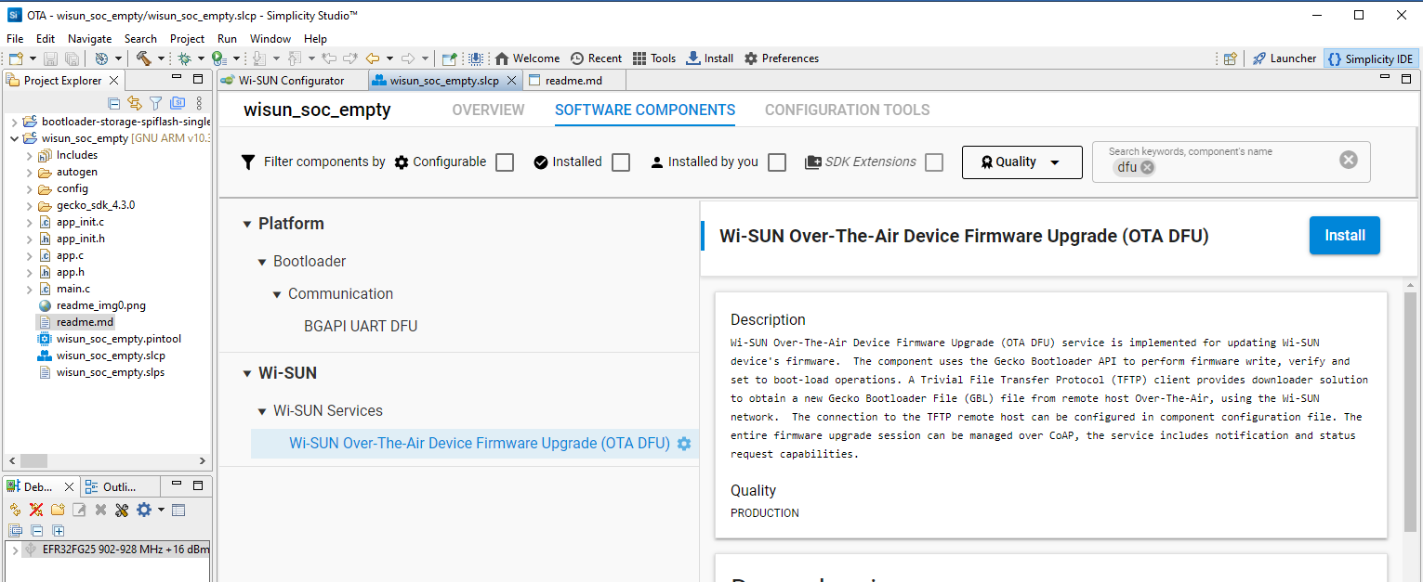Image resolution: width=1423 pixels, height=582 pixels.
Task: Open the Recent items clock button
Action: pyautogui.click(x=596, y=58)
